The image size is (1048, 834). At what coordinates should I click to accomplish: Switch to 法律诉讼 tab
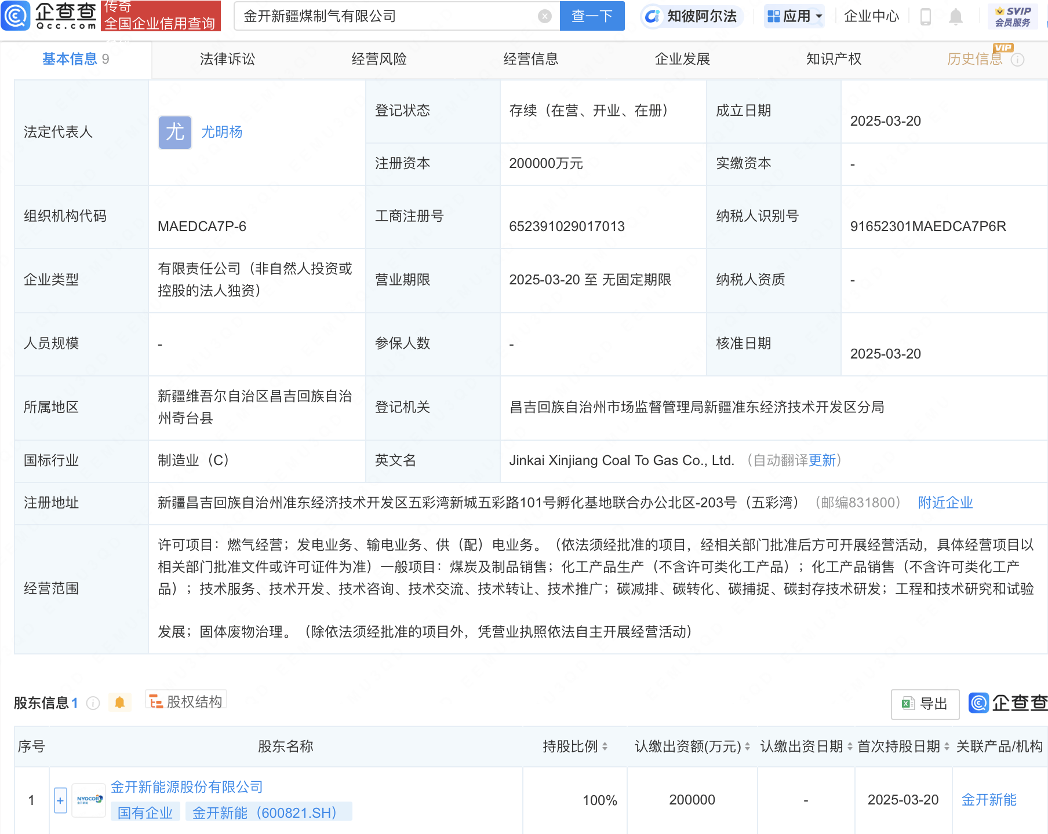tap(227, 59)
